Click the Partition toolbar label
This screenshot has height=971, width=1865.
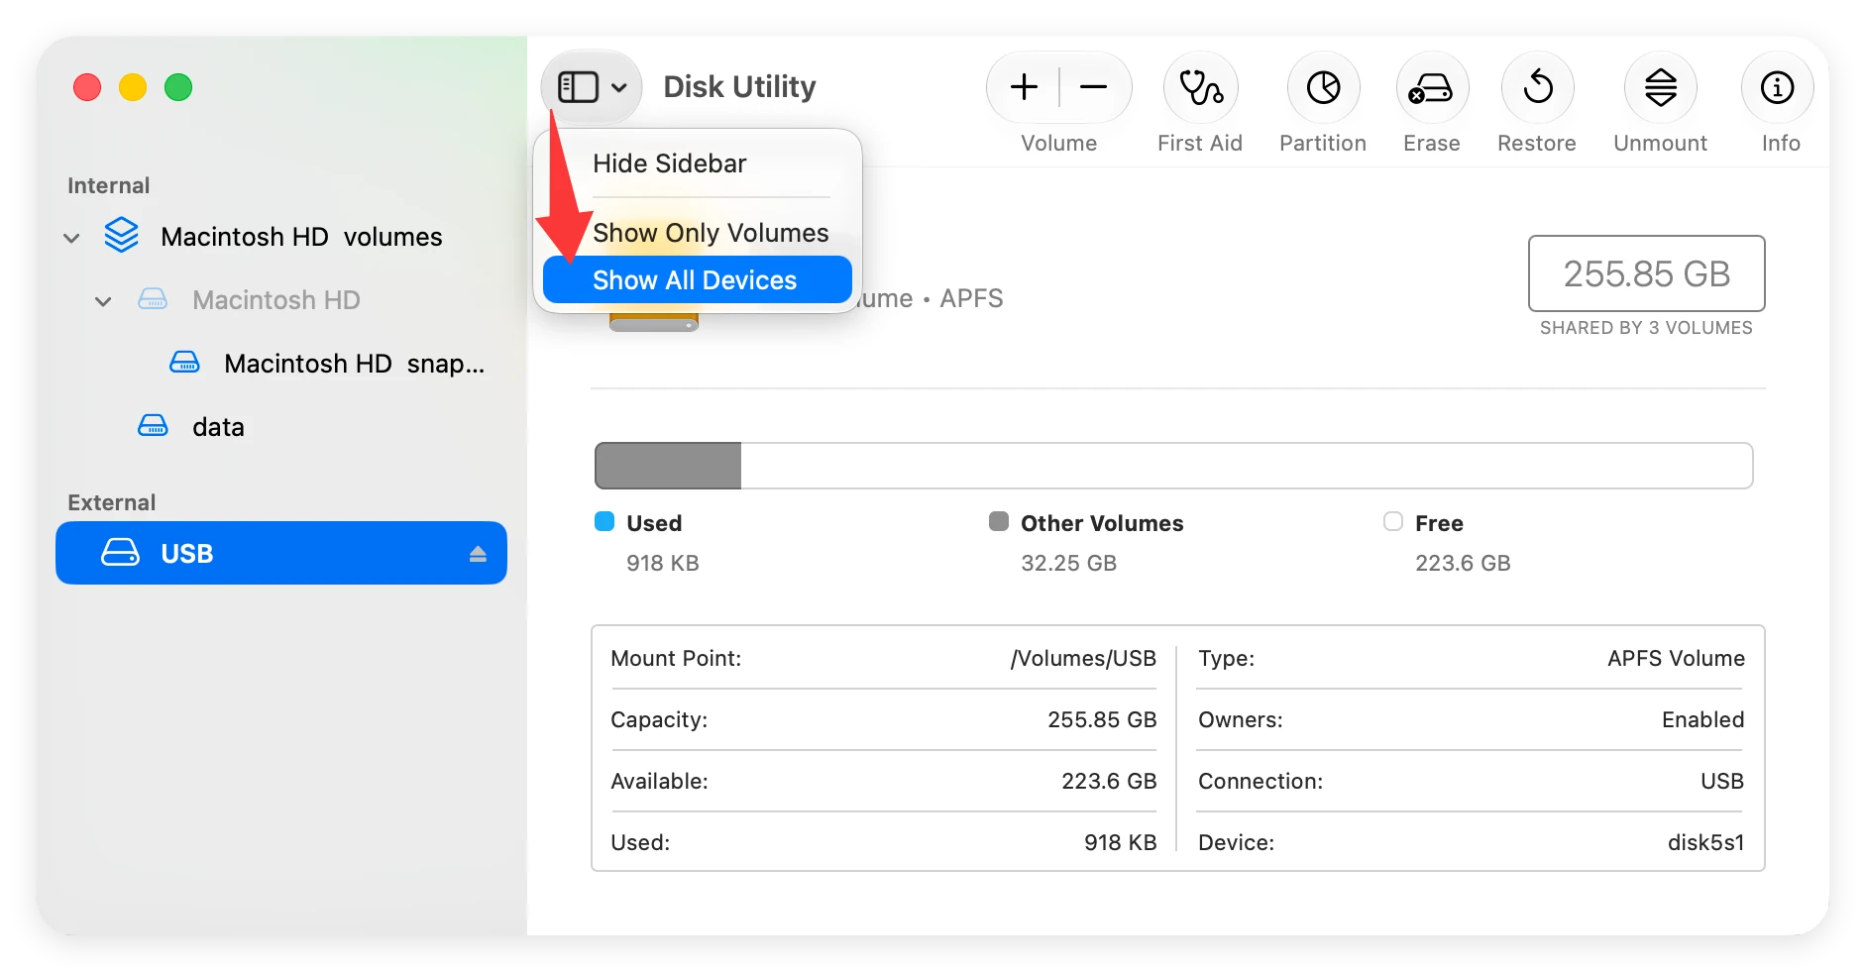[x=1323, y=144]
